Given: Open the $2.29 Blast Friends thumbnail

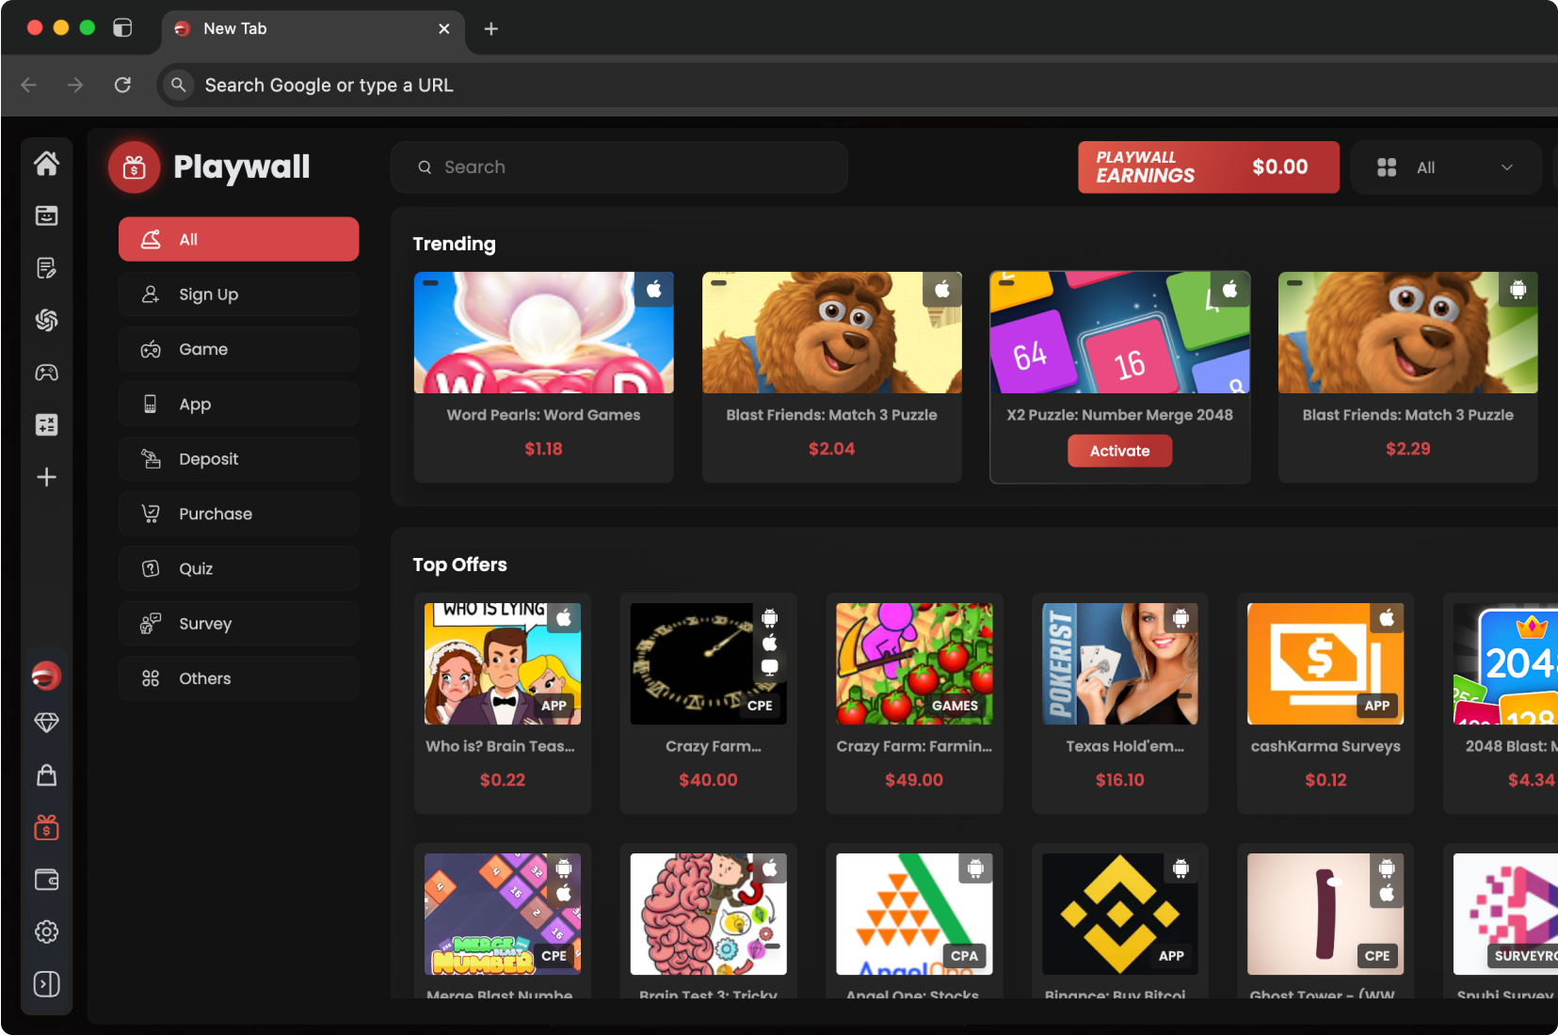Looking at the screenshot, I should click(1407, 332).
